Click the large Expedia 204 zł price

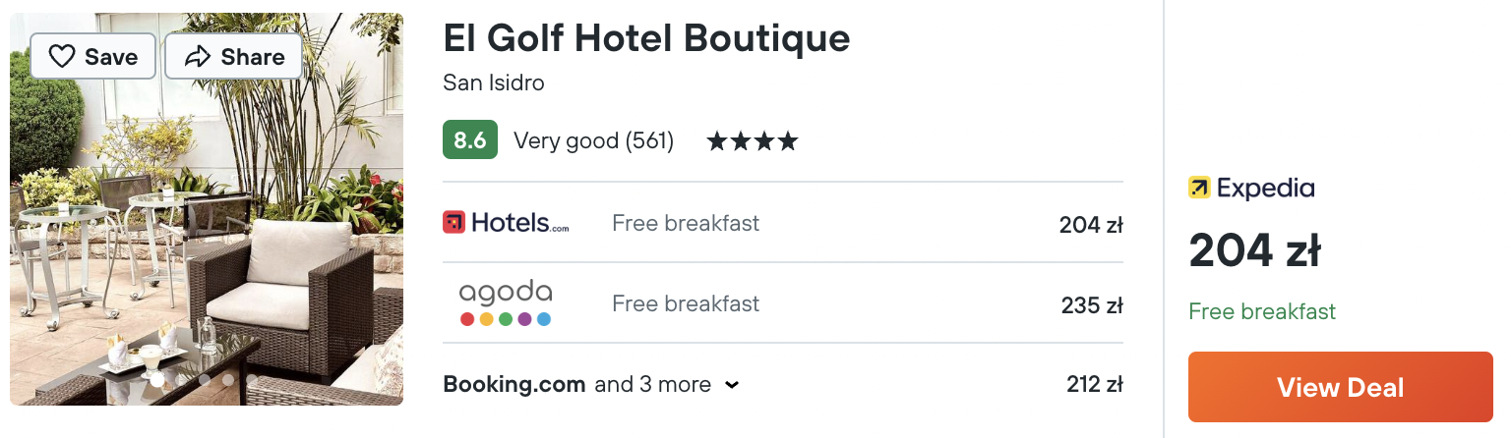pos(1254,250)
